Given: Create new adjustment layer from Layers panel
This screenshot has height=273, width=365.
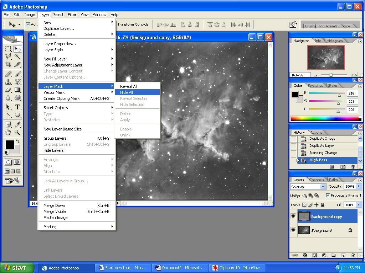Looking at the screenshot, I should tap(324, 255).
